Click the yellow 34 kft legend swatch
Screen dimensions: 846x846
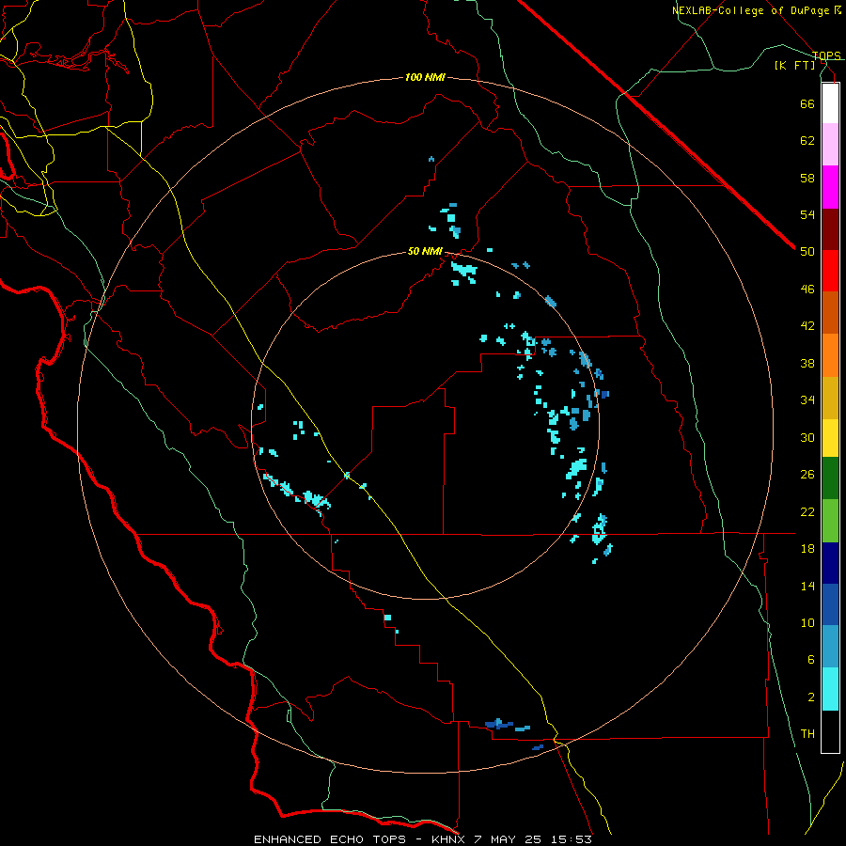coord(830,437)
